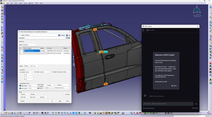
Task: Open the Related Link dropdown
Action: [x=65, y=88]
